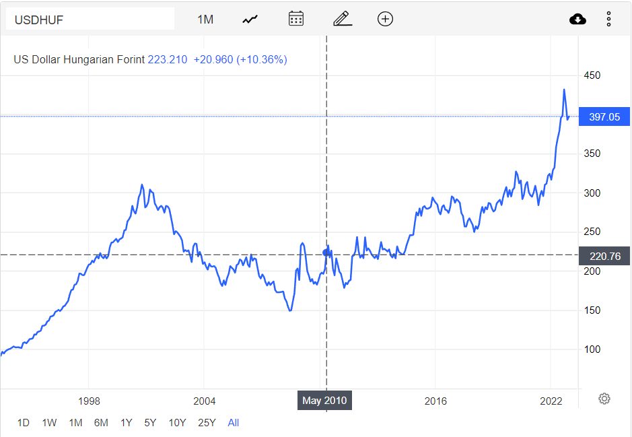Viewport: 632px width, 437px height.
Task: Select the 1W time range
Action: click(49, 422)
